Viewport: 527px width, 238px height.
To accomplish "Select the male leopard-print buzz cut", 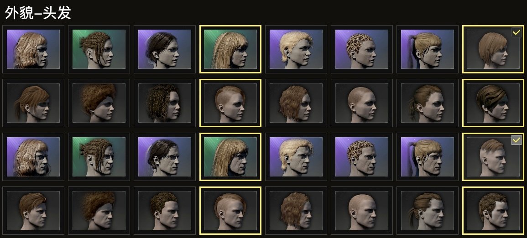I will (x=362, y=157).
